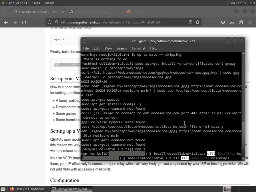The height and width of the screenshot is (192, 256).
Task: Select the second faded browser tab
Action: (95, 12)
